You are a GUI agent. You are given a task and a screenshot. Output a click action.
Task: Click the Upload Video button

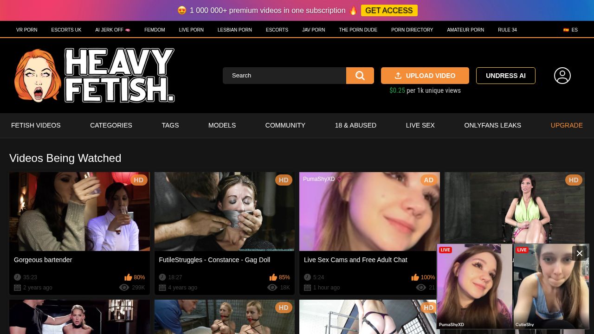coord(425,76)
